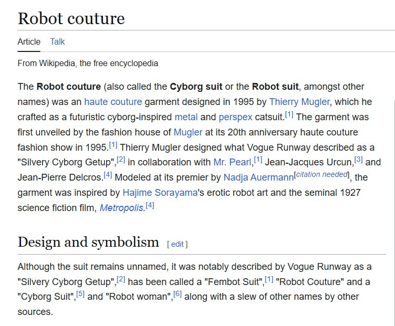Image resolution: width=395 pixels, height=326 pixels.
Task: Open reference [5] after 'Cyborg Suit'
Action: [x=80, y=294]
